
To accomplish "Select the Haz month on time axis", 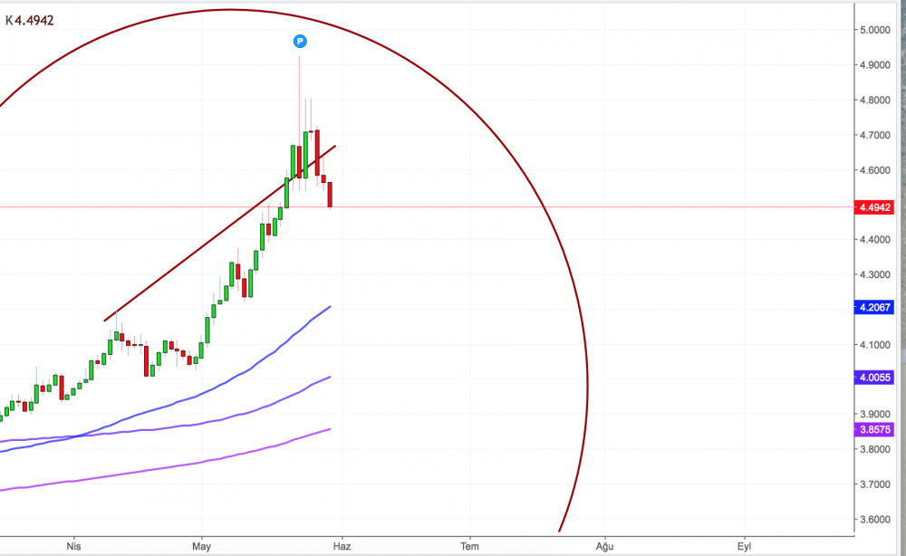I will [342, 546].
